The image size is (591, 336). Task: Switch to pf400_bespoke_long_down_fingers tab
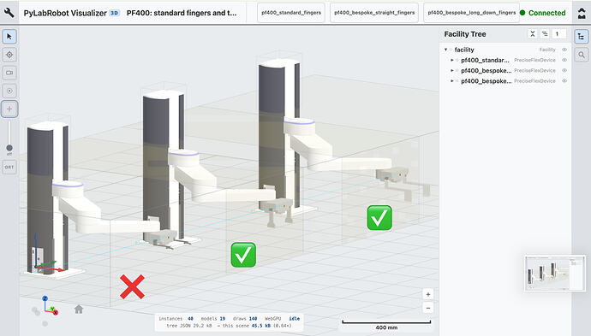point(471,13)
